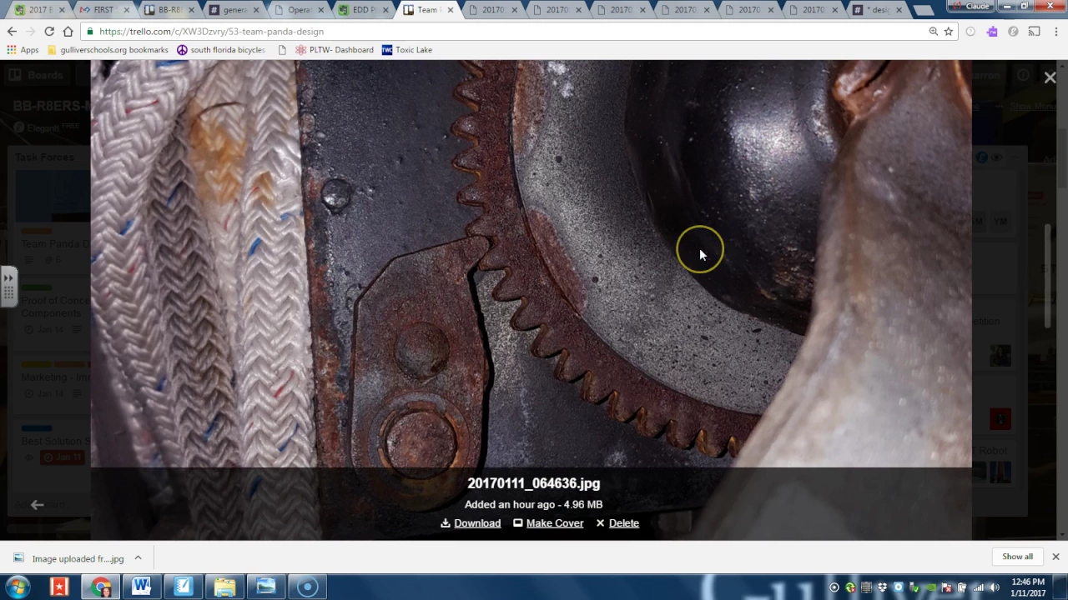This screenshot has height=600, width=1068.
Task: Open gulliverschools.org bookmarks folder
Action: click(x=108, y=50)
